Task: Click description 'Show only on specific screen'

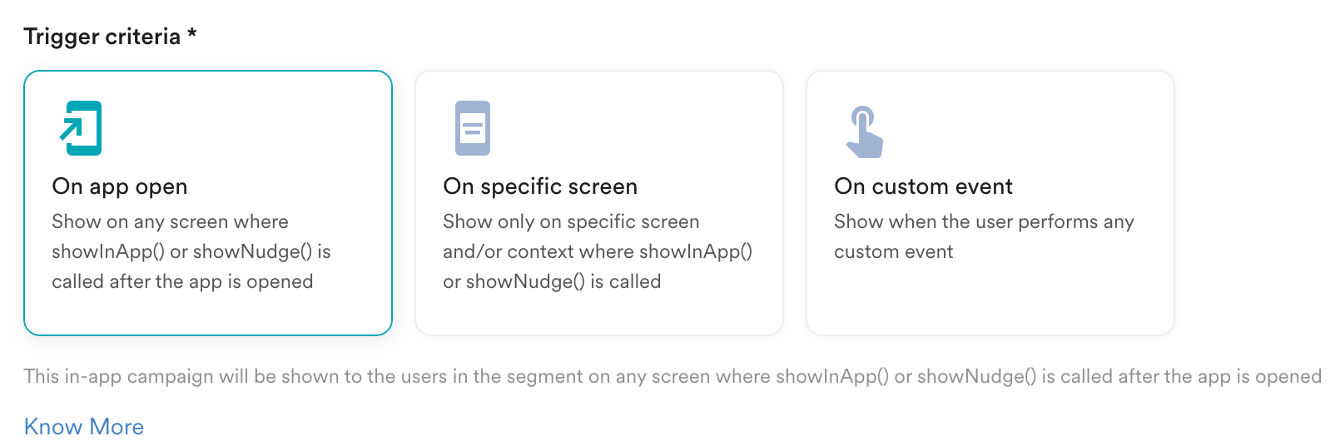Action: coord(571,221)
